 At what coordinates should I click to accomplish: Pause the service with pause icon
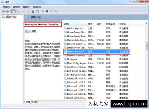pos(51,11)
